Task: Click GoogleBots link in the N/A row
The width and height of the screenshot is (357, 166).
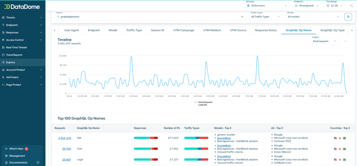Action: 224,138
